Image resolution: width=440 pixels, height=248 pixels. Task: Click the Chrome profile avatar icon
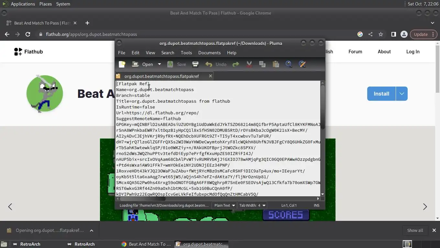pyautogui.click(x=404, y=34)
